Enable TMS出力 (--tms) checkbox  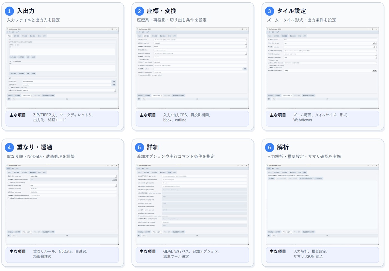pyautogui.click(x=269, y=60)
